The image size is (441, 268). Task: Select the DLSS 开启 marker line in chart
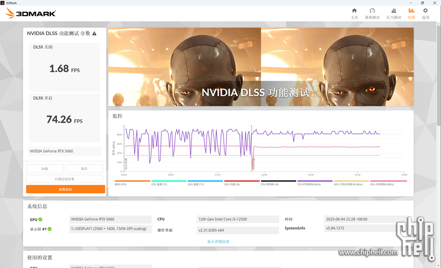click(x=252, y=148)
